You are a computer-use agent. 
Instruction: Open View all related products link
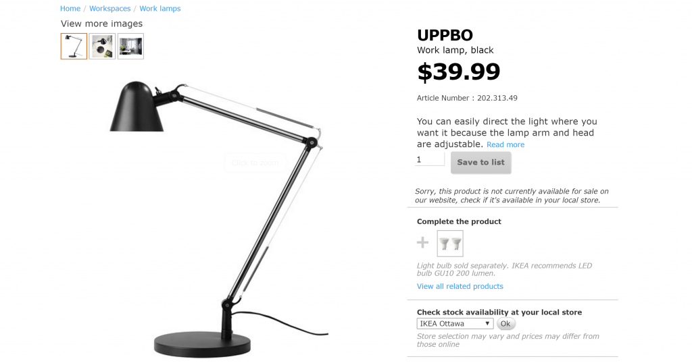click(x=460, y=286)
